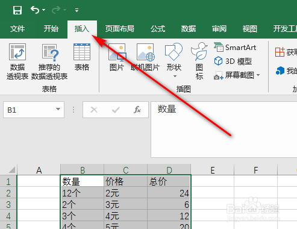Click the Save icon in quick access toolbar
This screenshot has width=297, height=229.
click(x=17, y=10)
